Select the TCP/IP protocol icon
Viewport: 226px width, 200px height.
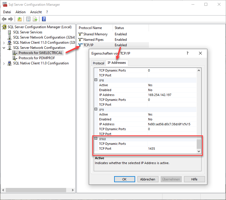(x=81, y=45)
